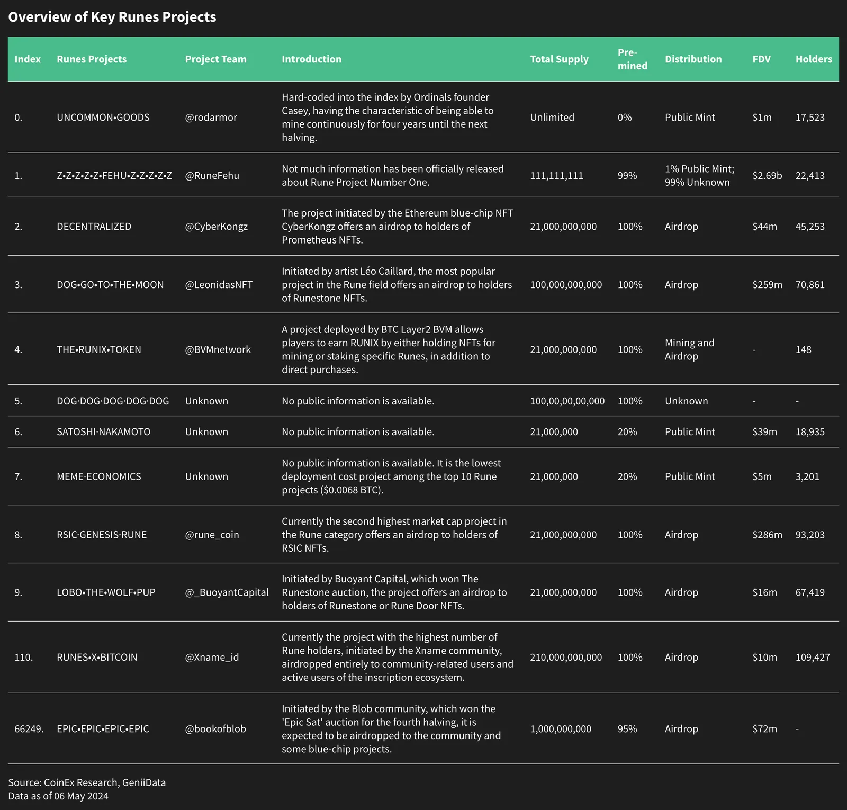847x810 pixels.
Task: Click the Pre-mined column header
Action: tap(632, 59)
